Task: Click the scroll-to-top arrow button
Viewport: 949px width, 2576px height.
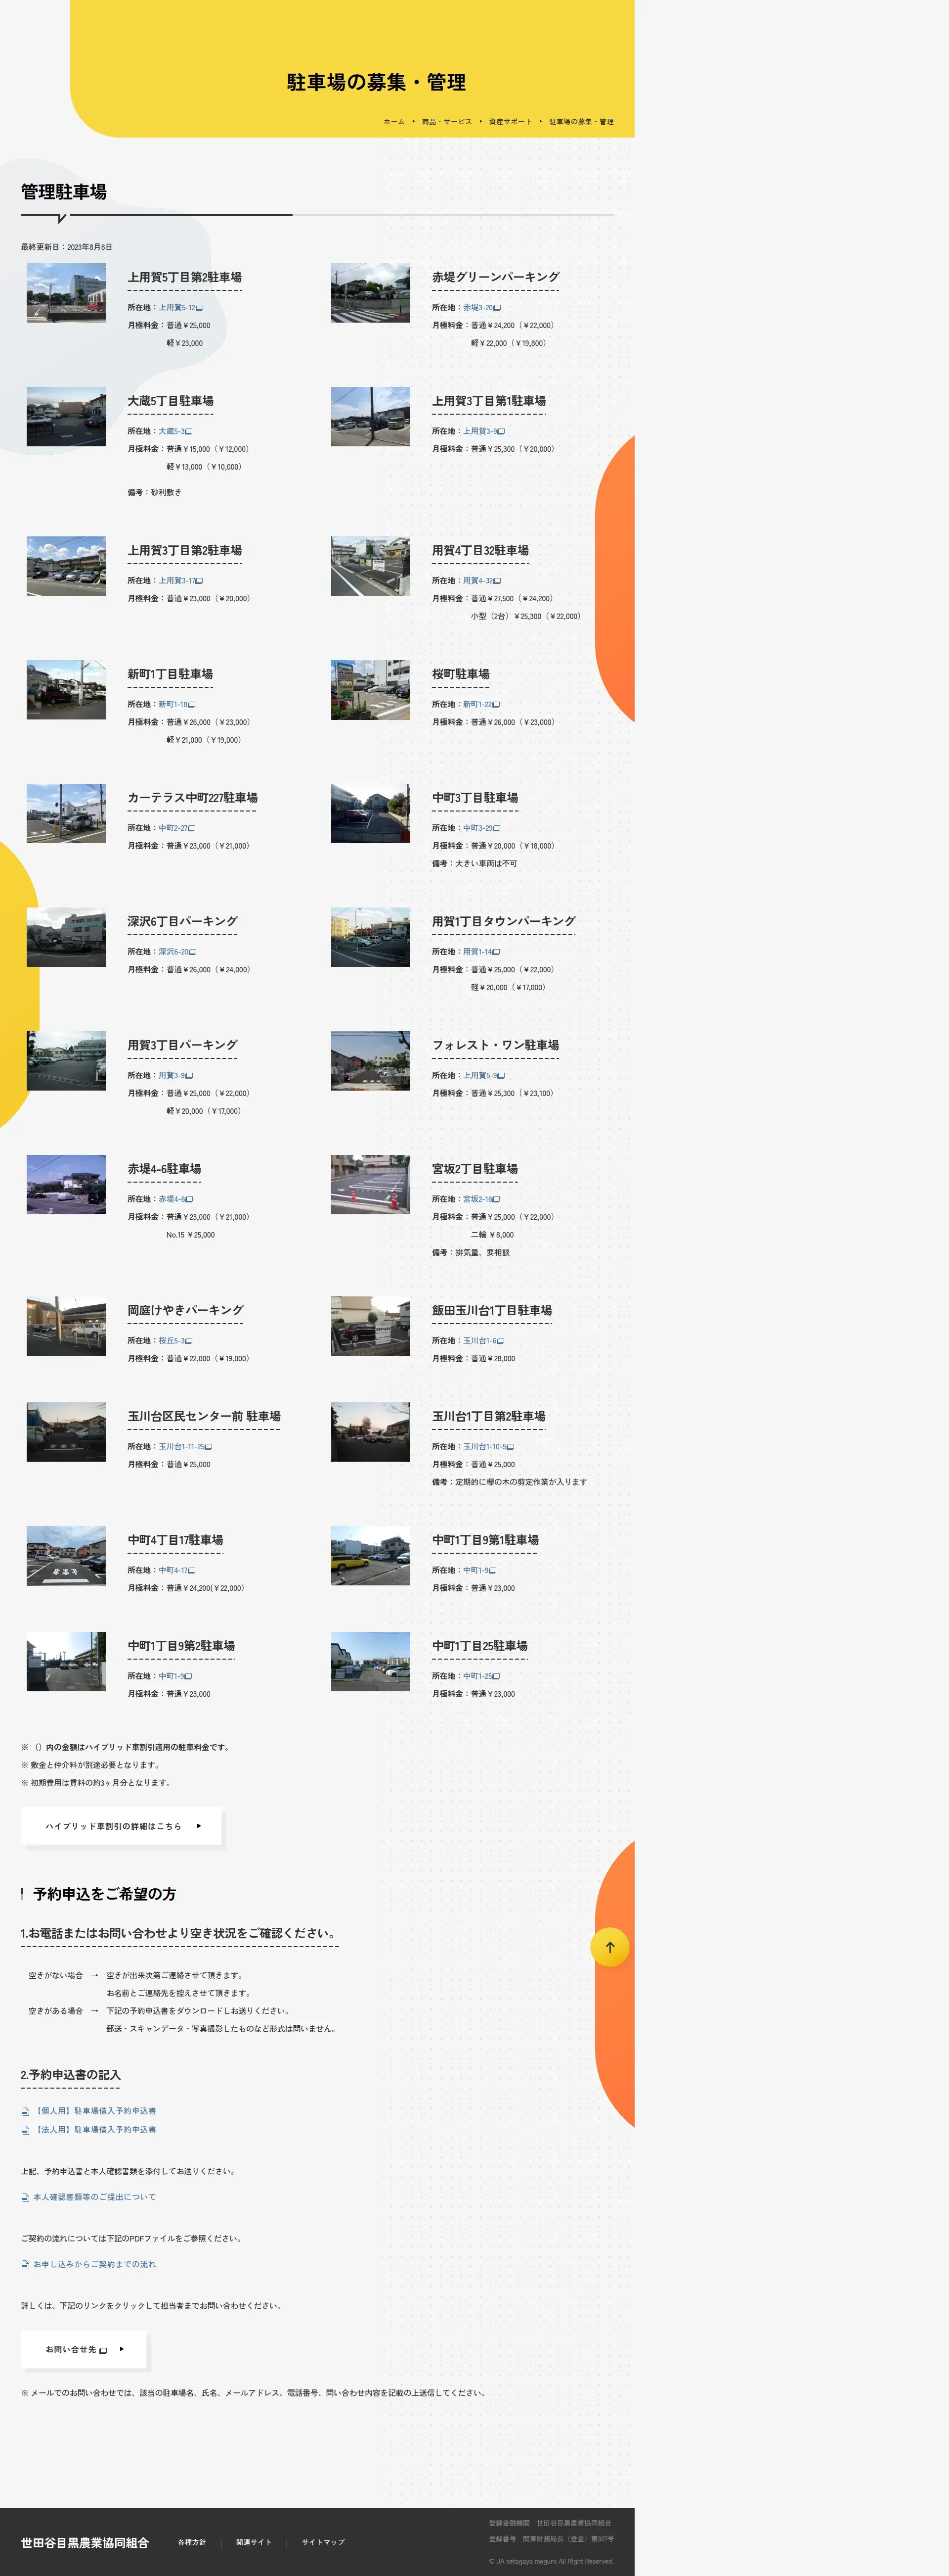Action: click(609, 1947)
